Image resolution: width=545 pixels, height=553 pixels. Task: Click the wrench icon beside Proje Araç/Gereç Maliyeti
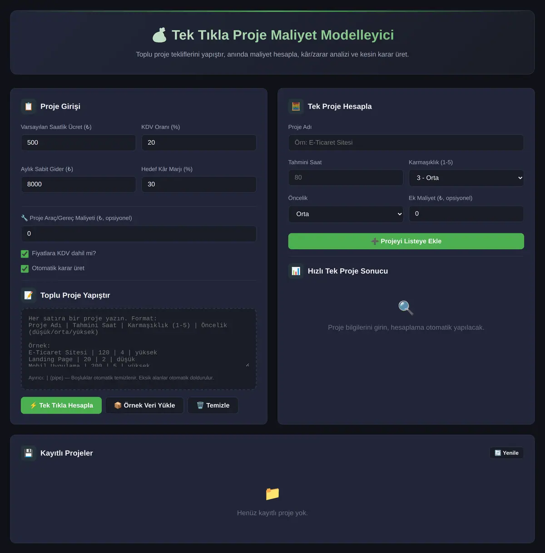[25, 218]
